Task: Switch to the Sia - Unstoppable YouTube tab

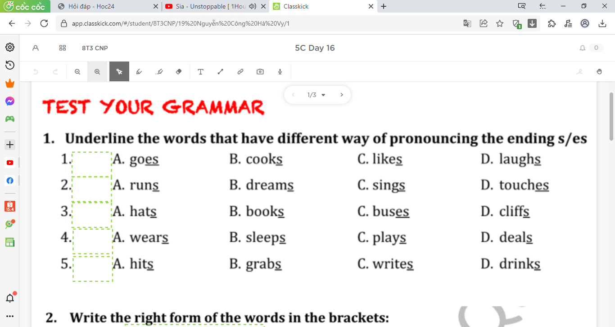Action: point(215,6)
